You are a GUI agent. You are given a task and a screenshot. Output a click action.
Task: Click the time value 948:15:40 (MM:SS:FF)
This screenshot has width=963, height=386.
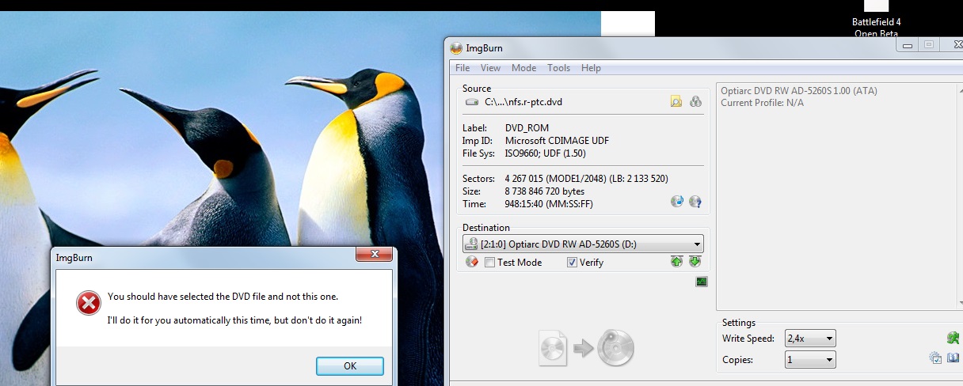pyautogui.click(x=548, y=204)
